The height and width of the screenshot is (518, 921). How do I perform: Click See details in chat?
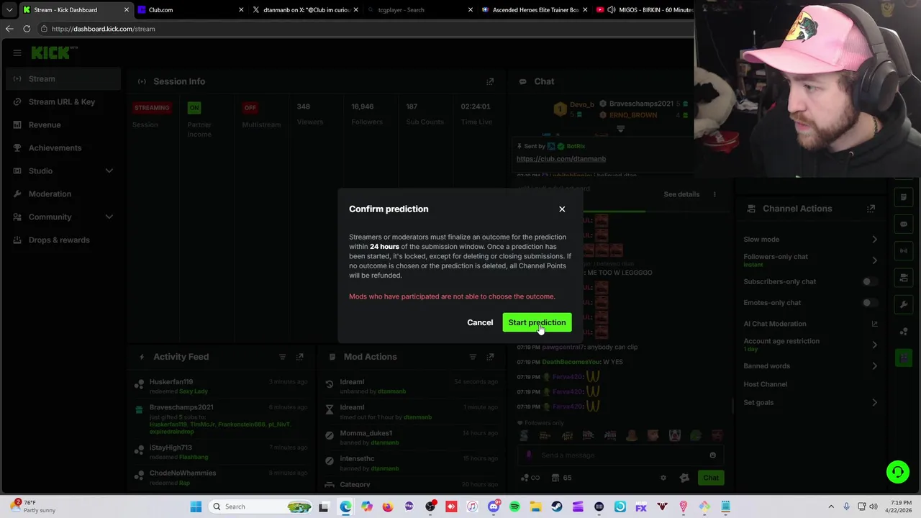click(681, 194)
